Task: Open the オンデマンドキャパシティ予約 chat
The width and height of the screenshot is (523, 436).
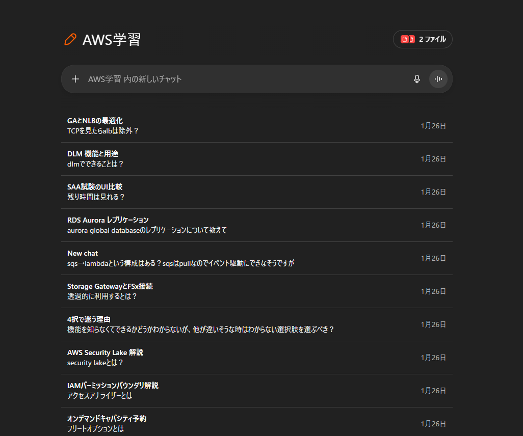Action: pos(256,422)
